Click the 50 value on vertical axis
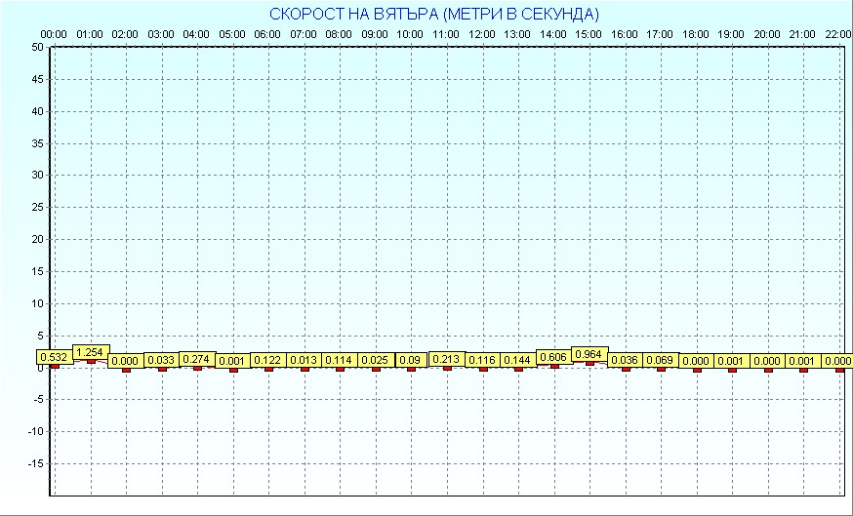The image size is (853, 516). click(37, 47)
